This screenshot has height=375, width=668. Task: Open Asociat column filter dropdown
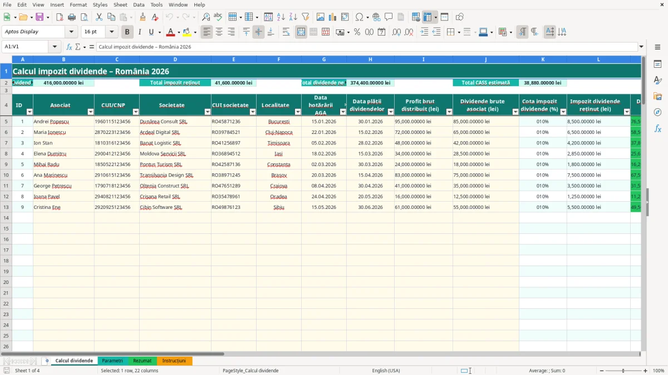[90, 112]
